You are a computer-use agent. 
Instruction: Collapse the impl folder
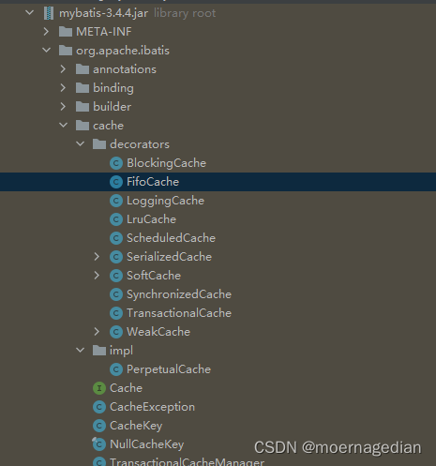[x=81, y=351]
